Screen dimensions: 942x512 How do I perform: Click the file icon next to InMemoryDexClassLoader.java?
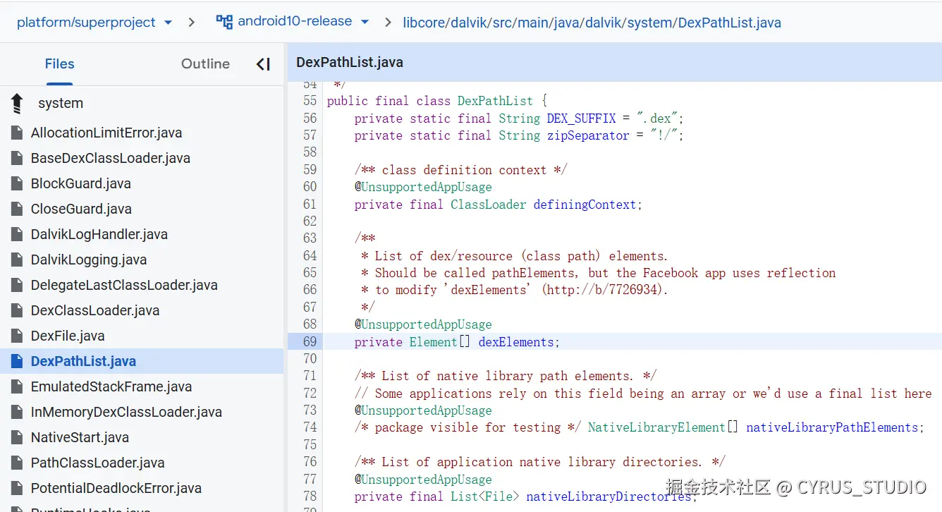(17, 412)
